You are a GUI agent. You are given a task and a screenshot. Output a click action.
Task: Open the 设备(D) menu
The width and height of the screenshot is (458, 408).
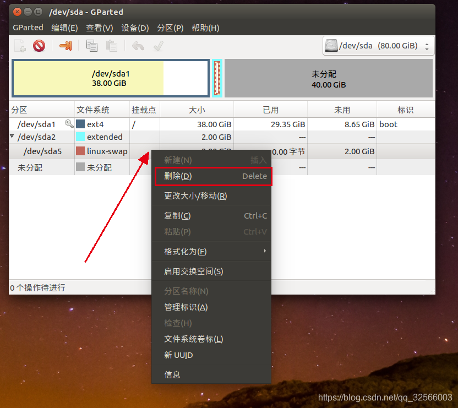(x=135, y=28)
